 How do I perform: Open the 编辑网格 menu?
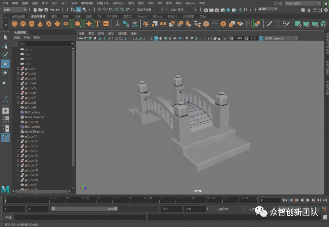(x=87, y=3)
